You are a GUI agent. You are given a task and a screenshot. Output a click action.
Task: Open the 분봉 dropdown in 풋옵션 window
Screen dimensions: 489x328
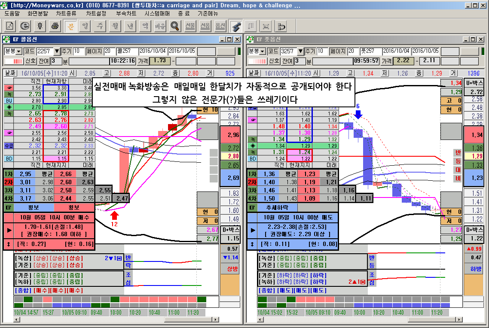point(263,52)
